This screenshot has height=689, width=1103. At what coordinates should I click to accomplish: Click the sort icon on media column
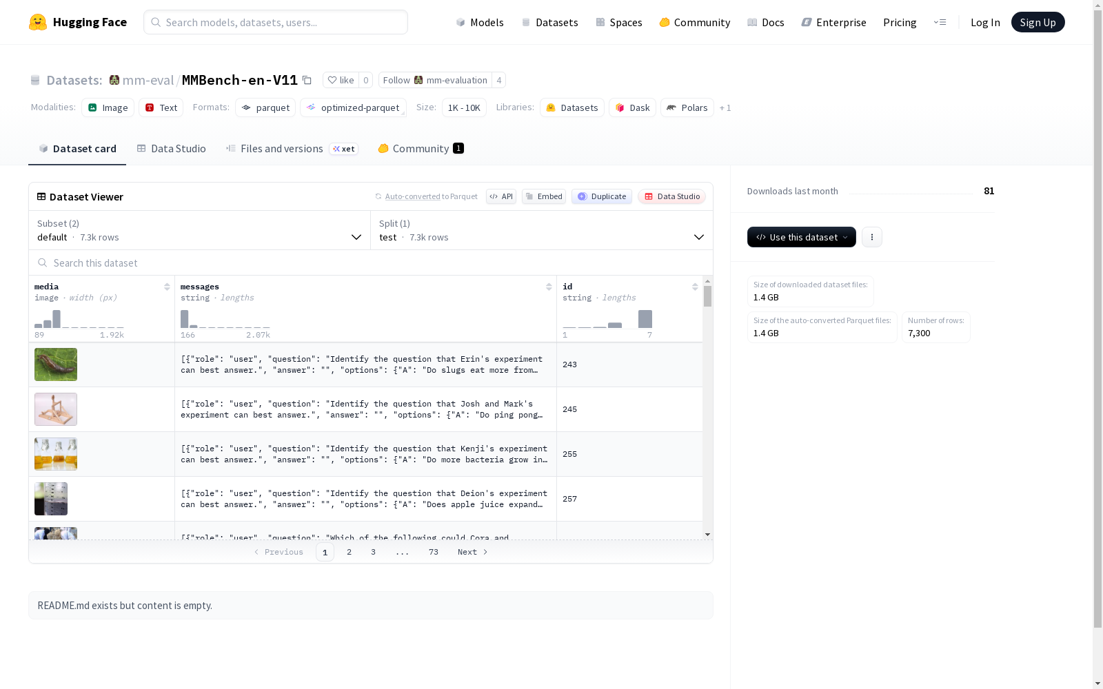pos(167,287)
